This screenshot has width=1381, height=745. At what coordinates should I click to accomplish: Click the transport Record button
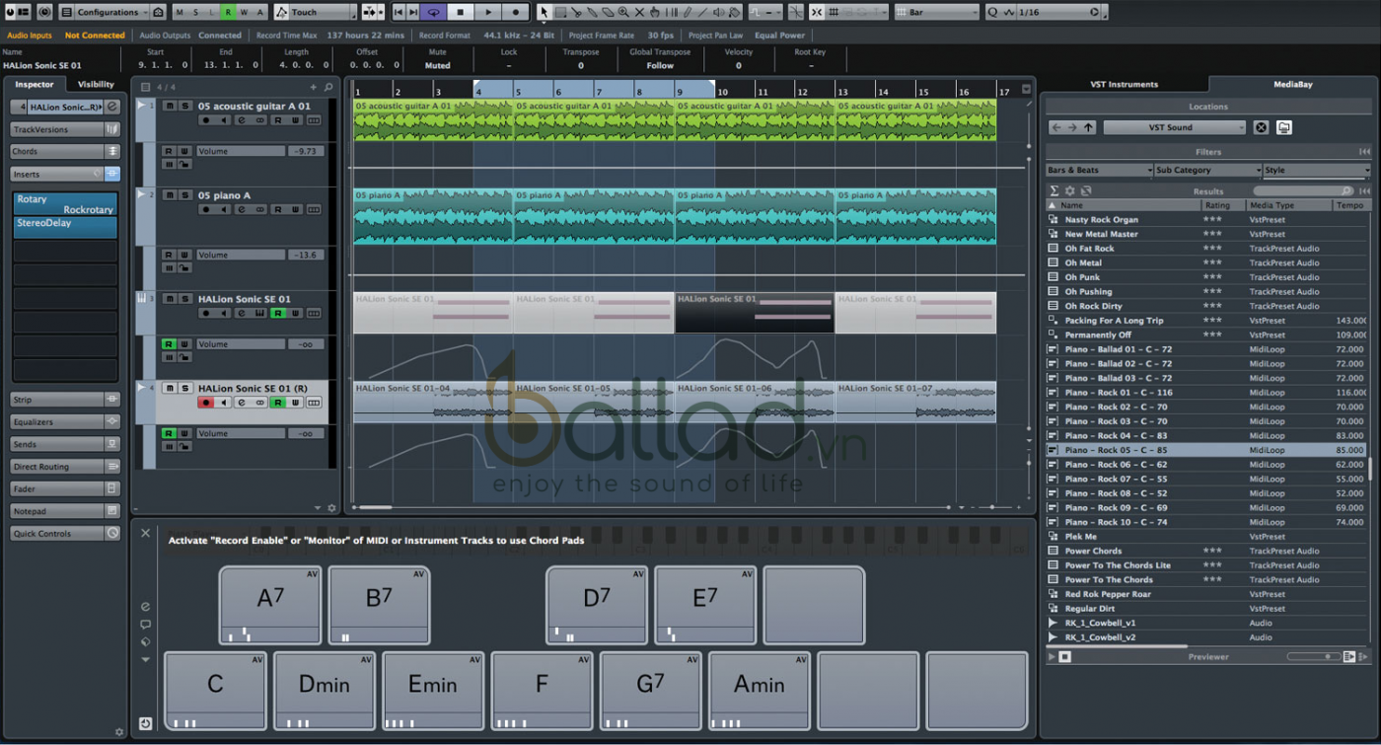515,12
